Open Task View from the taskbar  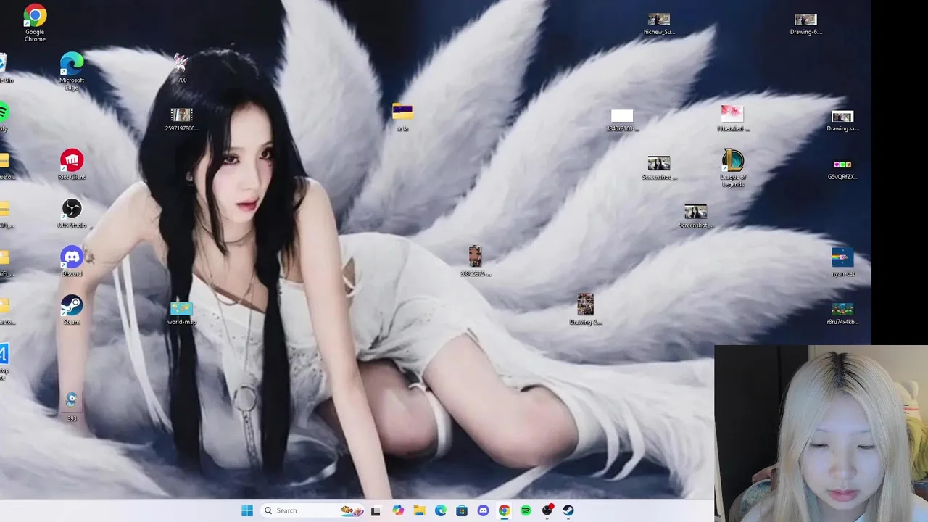376,510
